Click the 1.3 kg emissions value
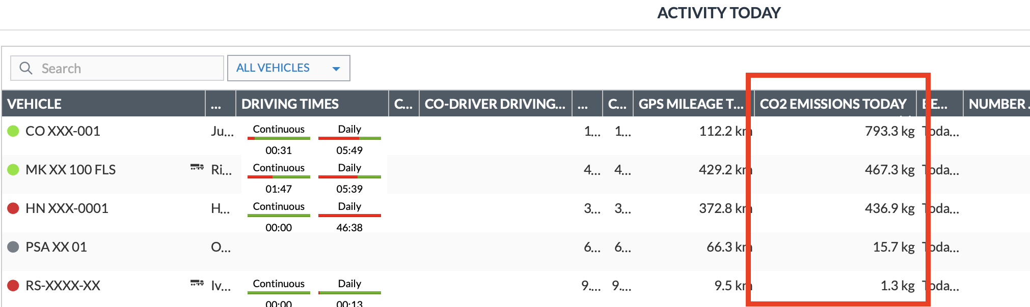This screenshot has height=307, width=1030. 898,286
